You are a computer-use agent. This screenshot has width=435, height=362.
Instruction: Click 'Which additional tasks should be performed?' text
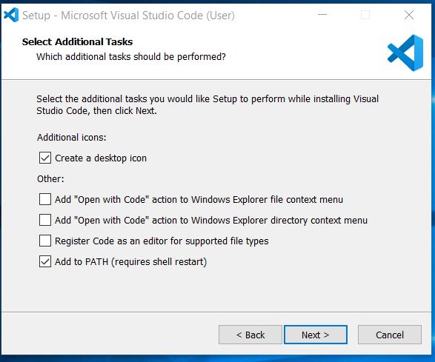click(x=131, y=57)
